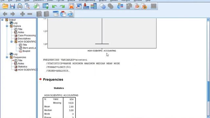Select Statistics item in outline
Image resolution: width=210 pixels, height=118 pixels.
[23, 67]
